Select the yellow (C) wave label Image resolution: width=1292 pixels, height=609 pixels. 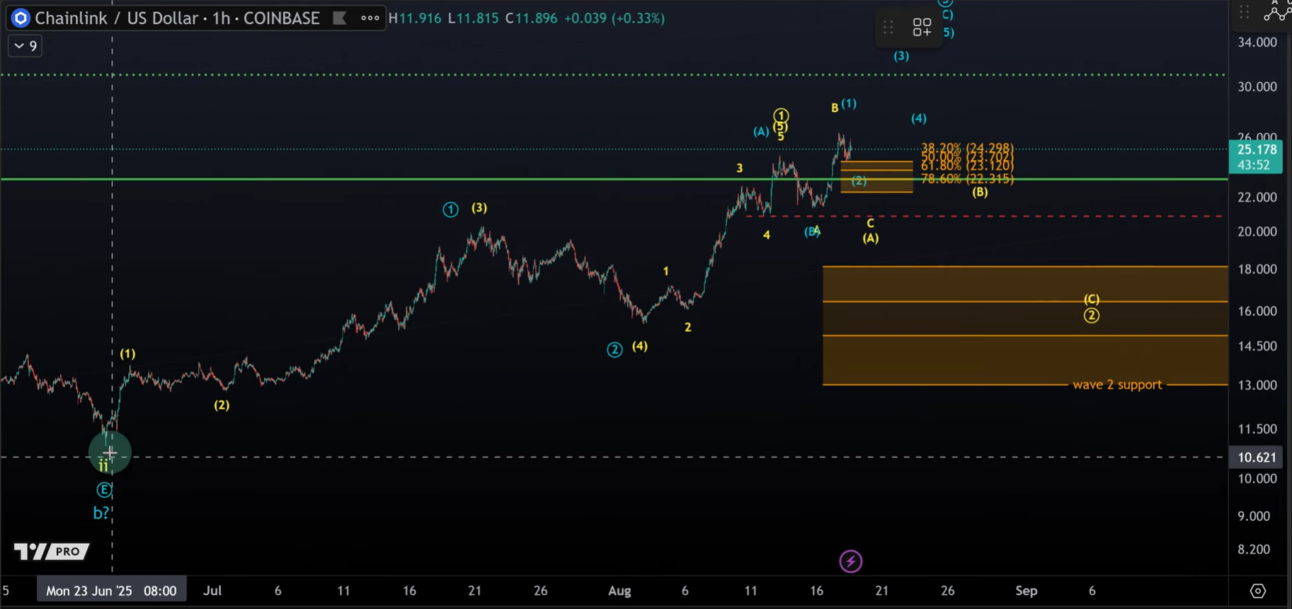[x=1092, y=300]
